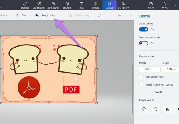Enable the Transparent canvas toggle

[143, 43]
